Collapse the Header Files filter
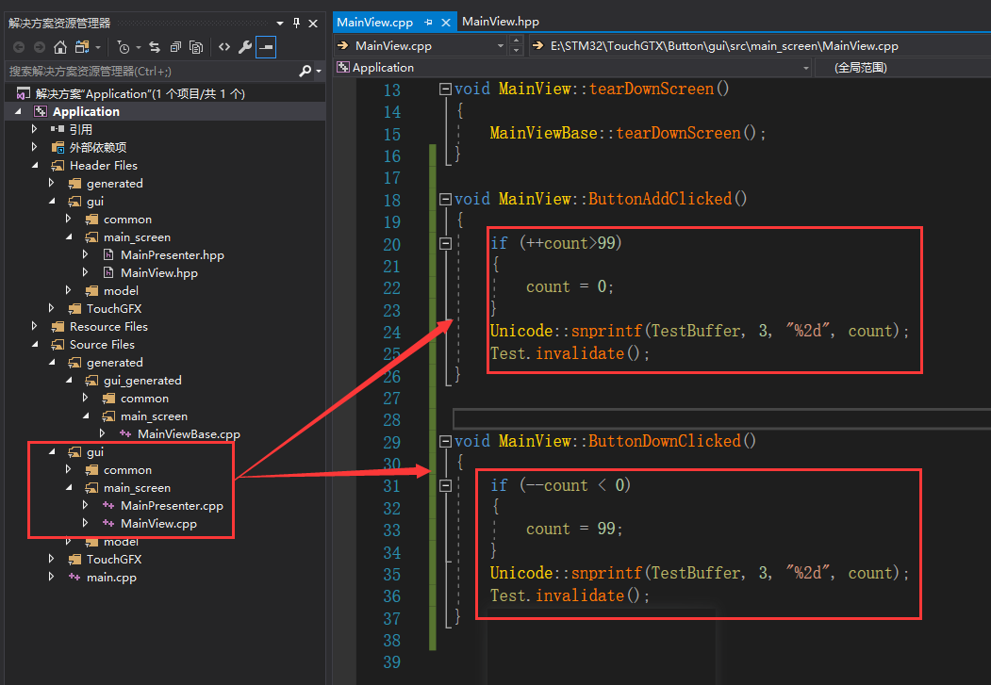Screen dimensions: 991x685 pyautogui.click(x=36, y=166)
